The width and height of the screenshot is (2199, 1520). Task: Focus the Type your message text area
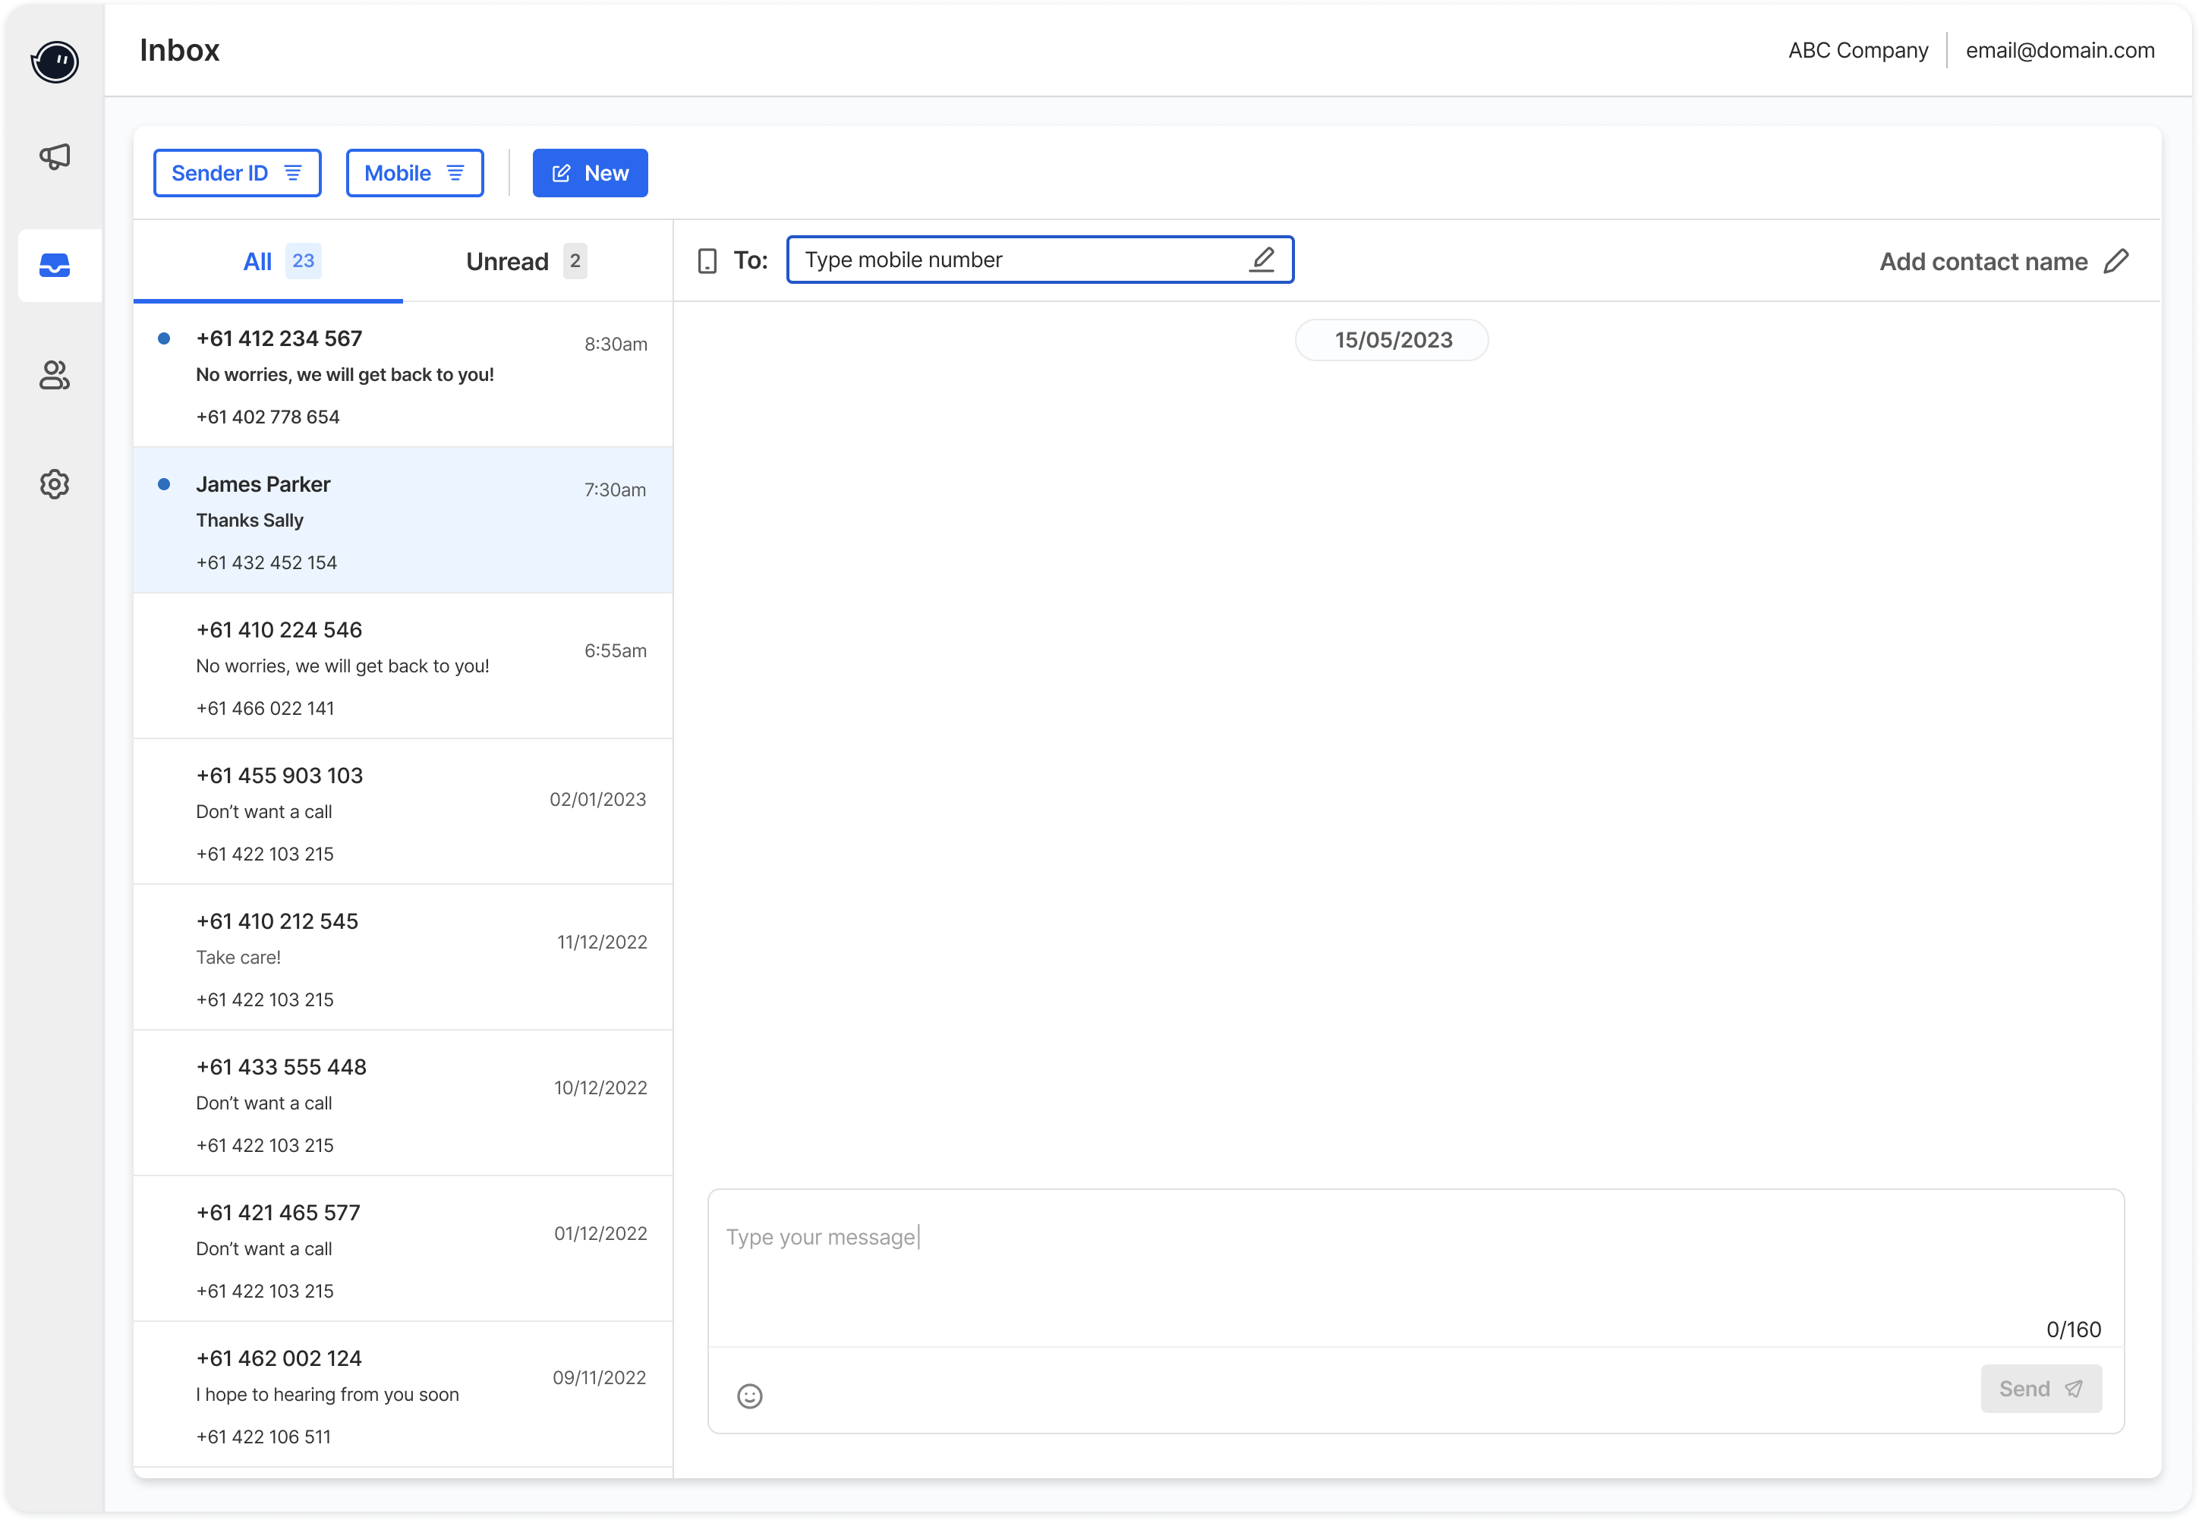click(x=1415, y=1267)
